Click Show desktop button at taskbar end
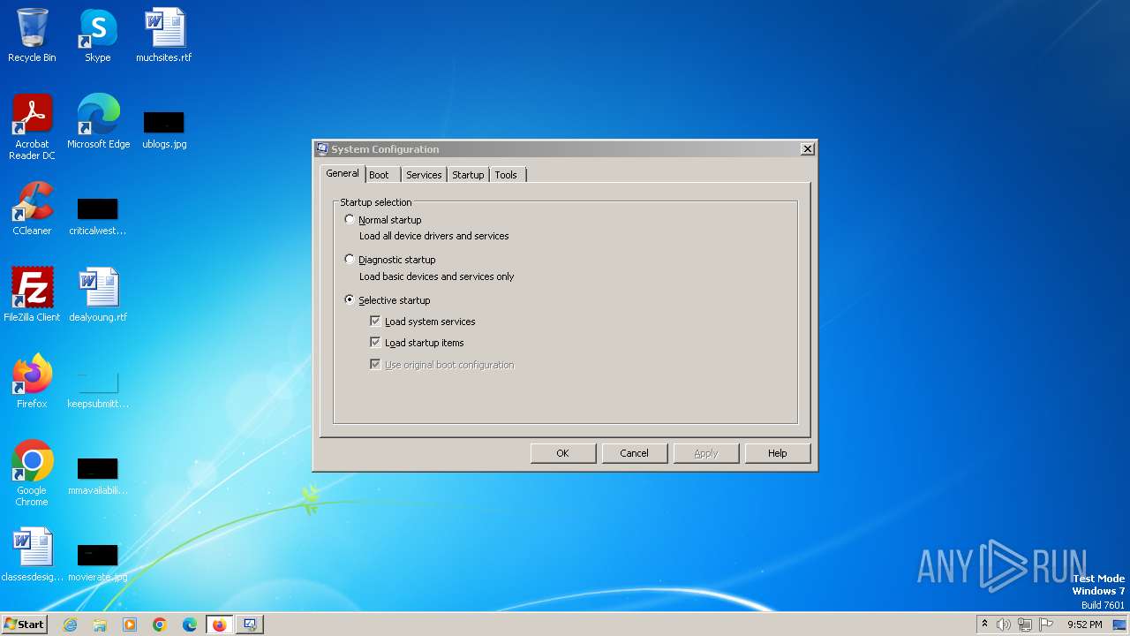 tap(1119, 625)
